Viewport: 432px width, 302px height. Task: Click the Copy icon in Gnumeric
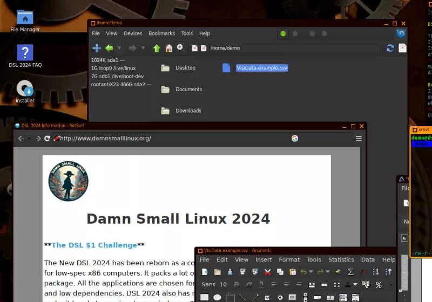[280, 272]
